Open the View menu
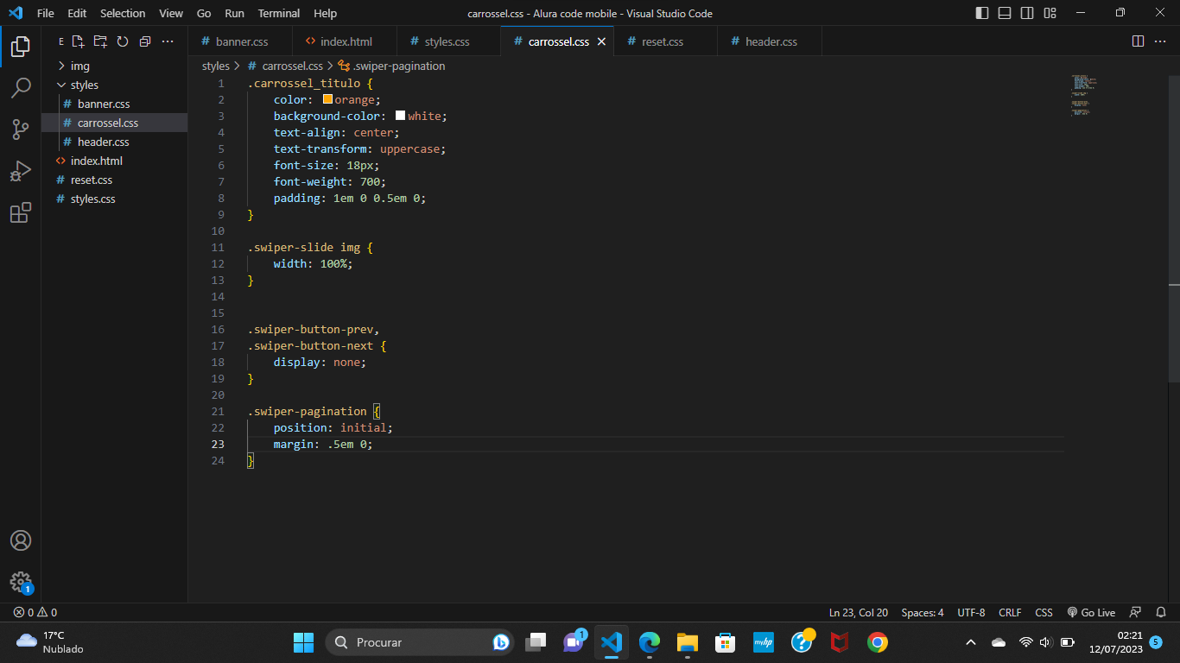 [x=171, y=13]
